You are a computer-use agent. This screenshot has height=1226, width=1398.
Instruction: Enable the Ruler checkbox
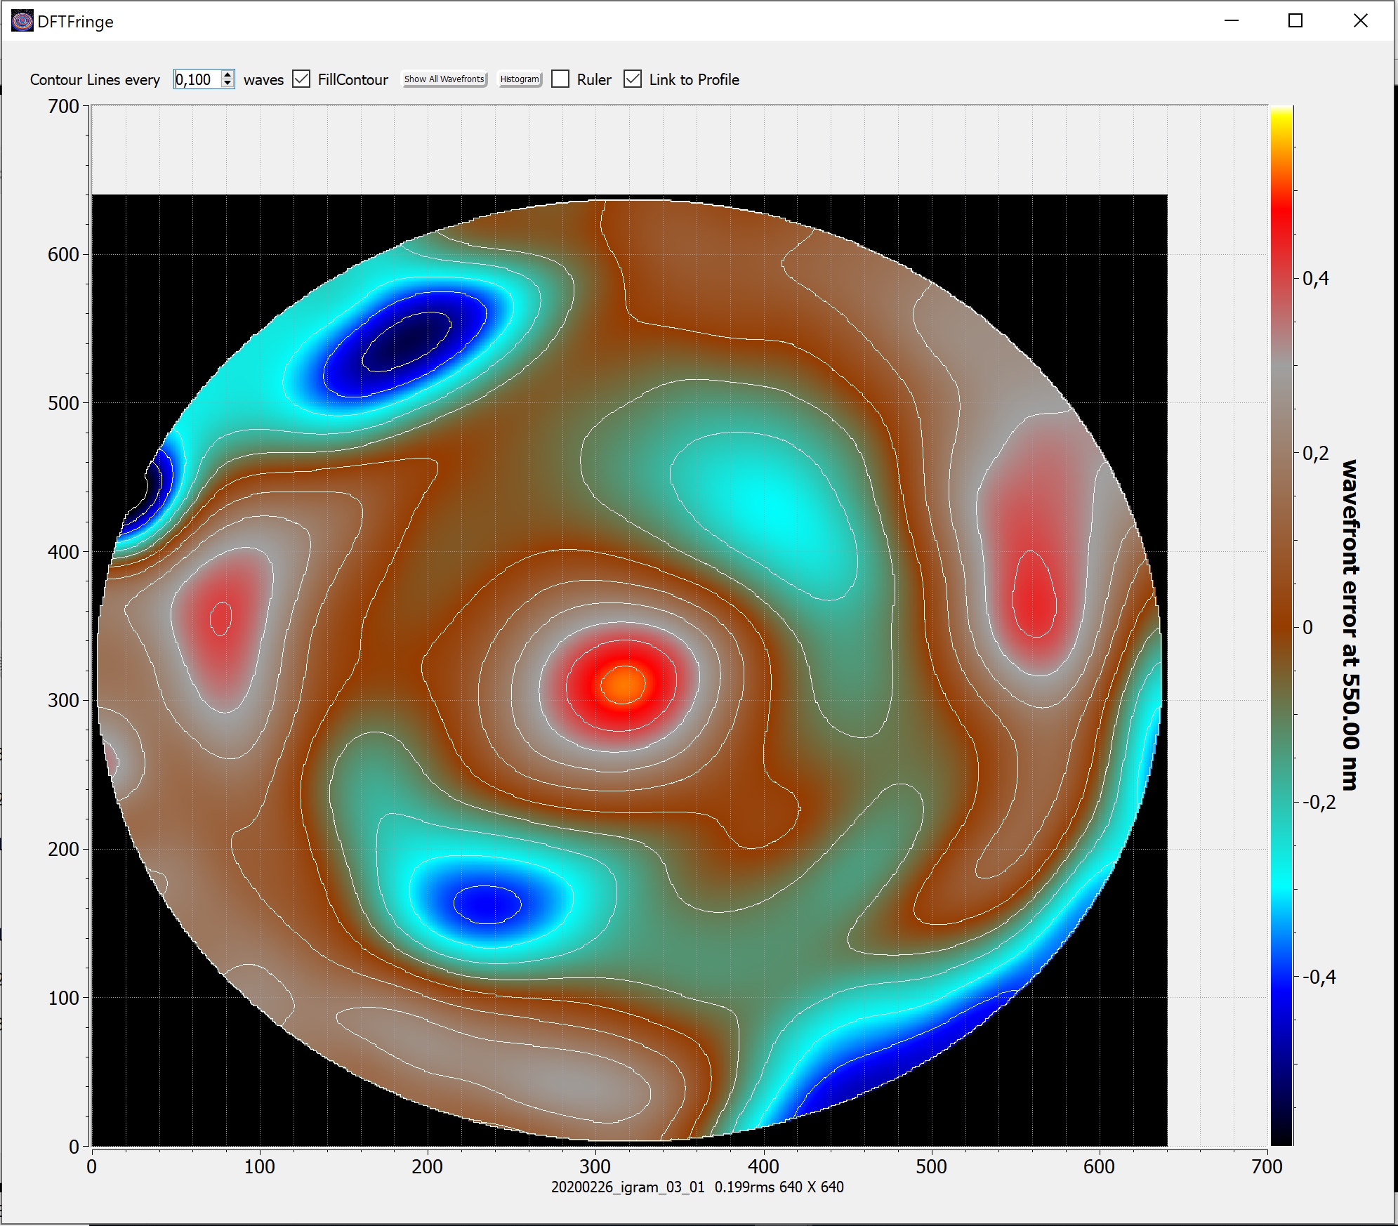[560, 79]
